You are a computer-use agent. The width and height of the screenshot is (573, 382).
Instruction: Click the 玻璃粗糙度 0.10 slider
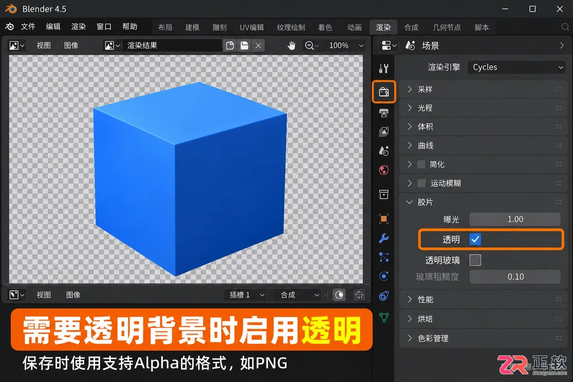coord(515,276)
